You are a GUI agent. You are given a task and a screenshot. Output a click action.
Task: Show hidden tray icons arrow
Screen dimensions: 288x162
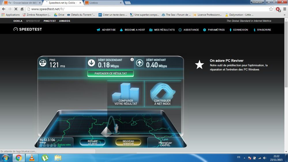244,158
